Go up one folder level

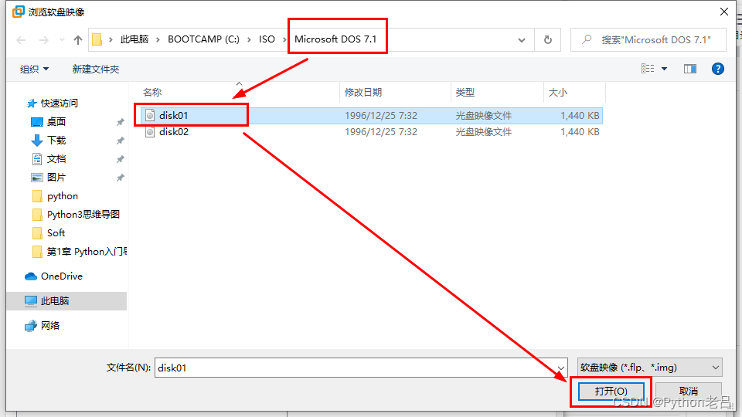pos(78,40)
